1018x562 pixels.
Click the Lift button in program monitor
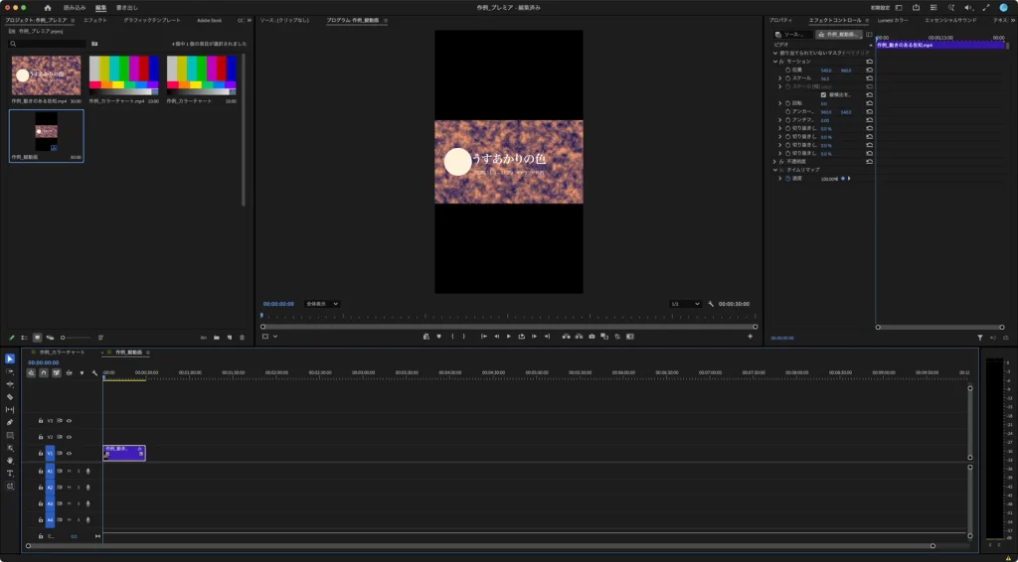coord(566,337)
